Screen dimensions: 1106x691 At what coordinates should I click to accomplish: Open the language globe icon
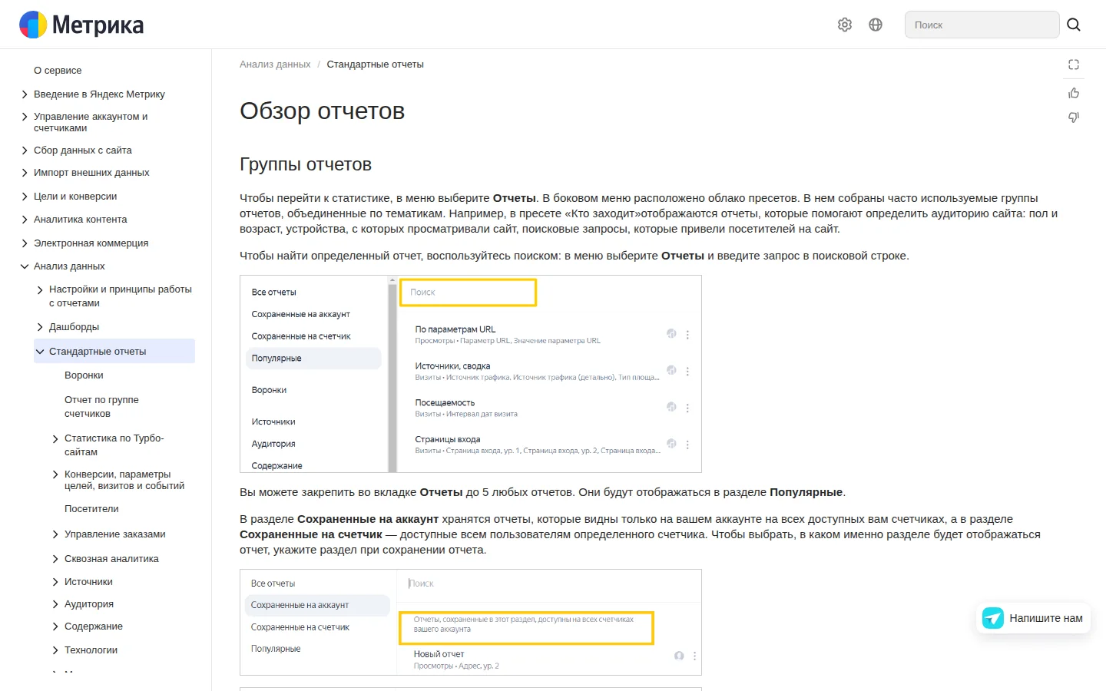click(876, 25)
